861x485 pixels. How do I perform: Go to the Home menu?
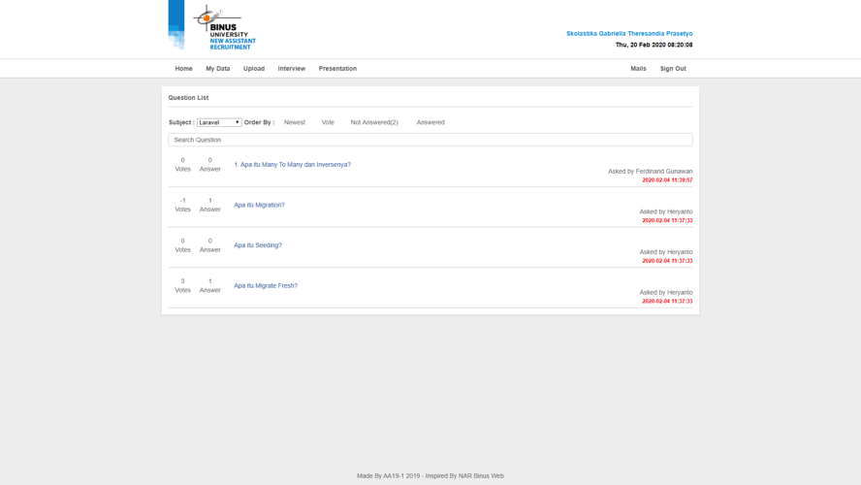point(183,69)
